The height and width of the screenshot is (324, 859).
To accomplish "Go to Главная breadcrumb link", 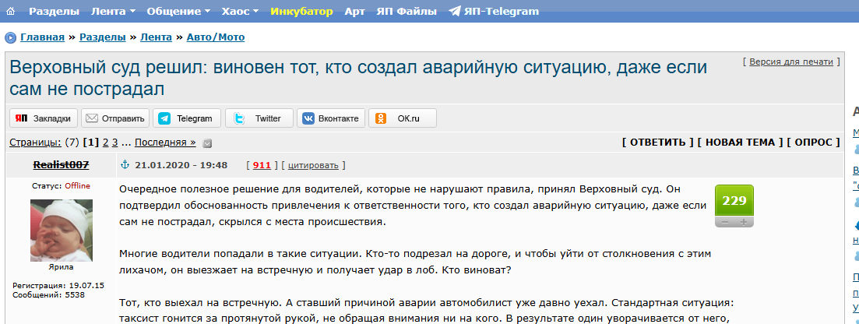I will coord(43,37).
